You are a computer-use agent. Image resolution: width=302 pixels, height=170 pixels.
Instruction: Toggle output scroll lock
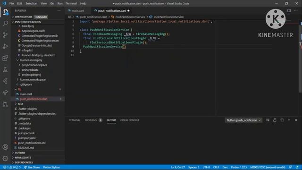tap(275, 120)
